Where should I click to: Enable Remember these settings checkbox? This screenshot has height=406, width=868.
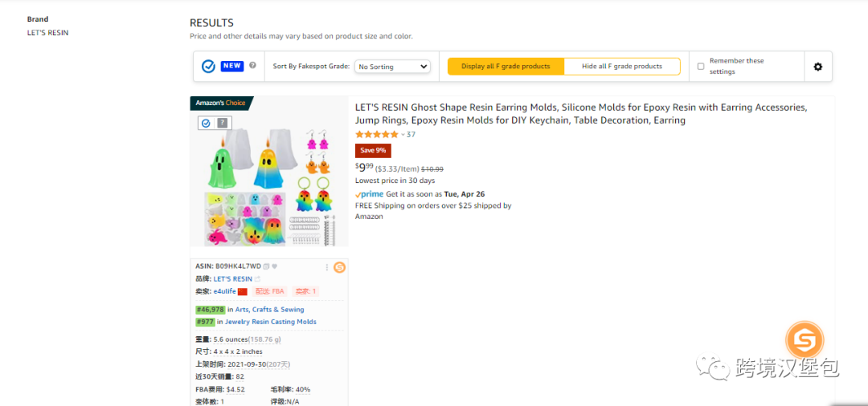click(x=701, y=67)
